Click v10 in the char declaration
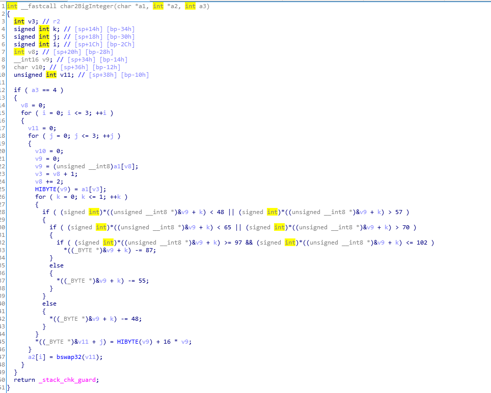Image resolution: width=491 pixels, height=393 pixels. pyautogui.click(x=37, y=67)
